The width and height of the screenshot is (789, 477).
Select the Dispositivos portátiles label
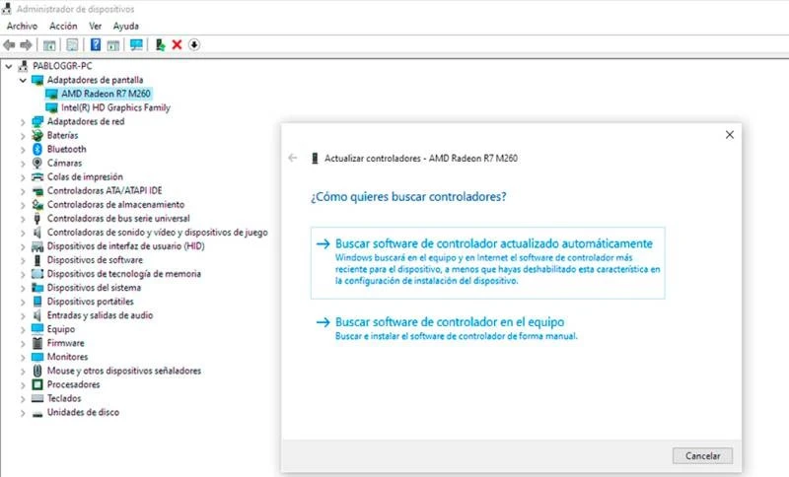[91, 302]
